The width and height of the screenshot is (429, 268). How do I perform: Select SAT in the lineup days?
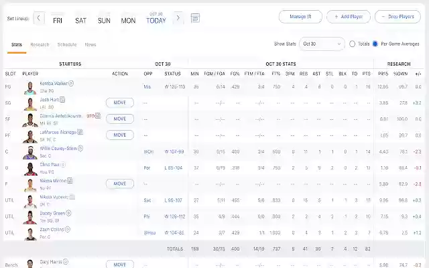80,21
